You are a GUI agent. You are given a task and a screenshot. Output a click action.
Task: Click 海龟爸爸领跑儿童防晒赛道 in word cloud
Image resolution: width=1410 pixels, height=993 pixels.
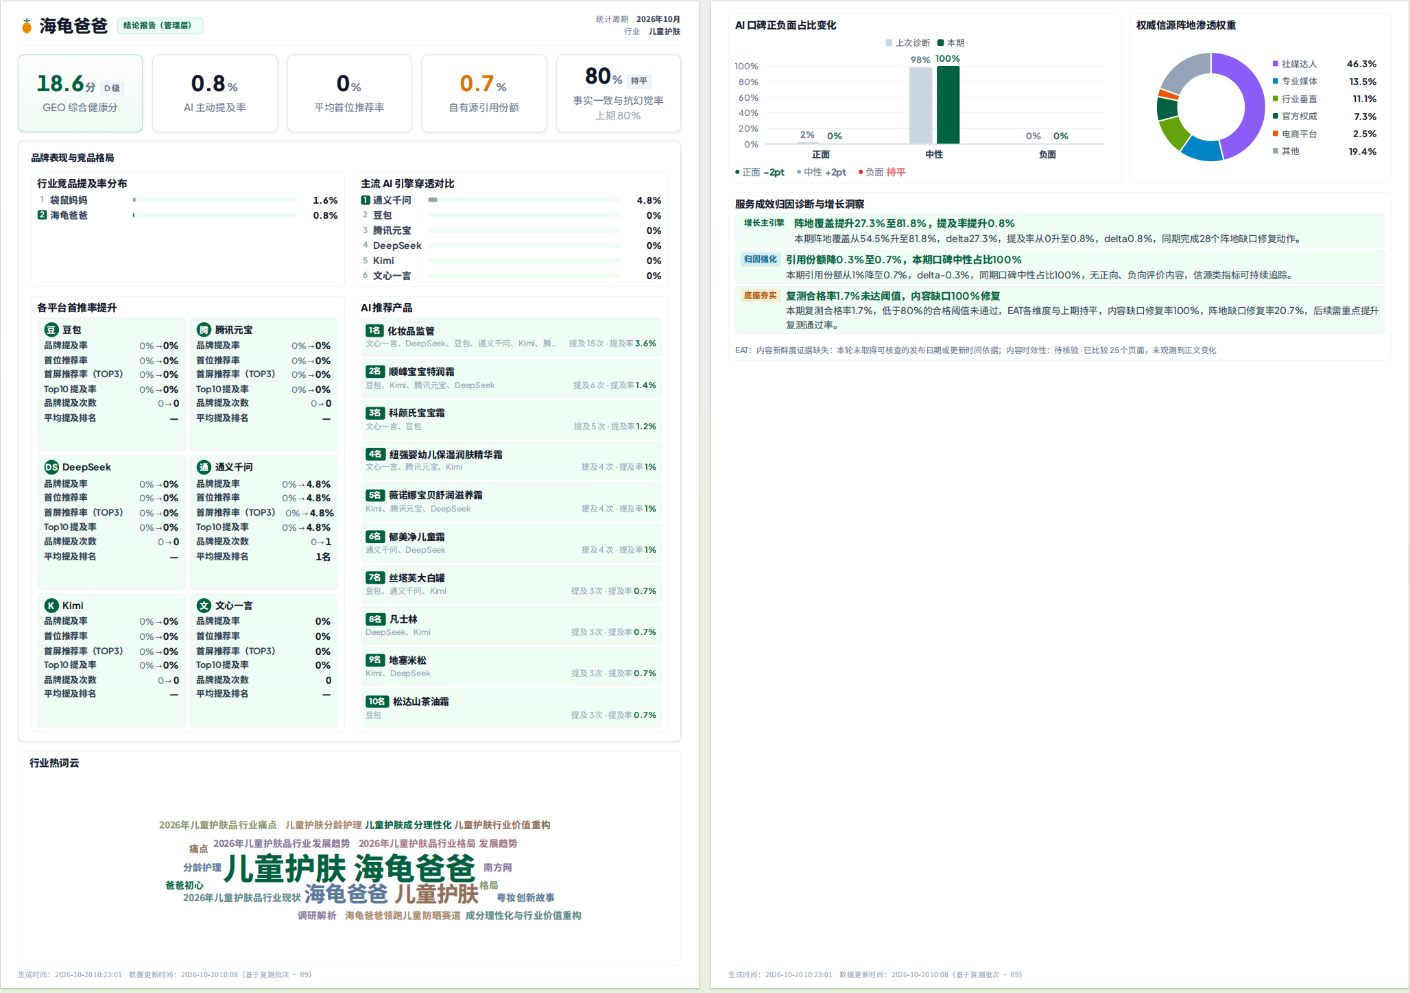click(x=403, y=916)
